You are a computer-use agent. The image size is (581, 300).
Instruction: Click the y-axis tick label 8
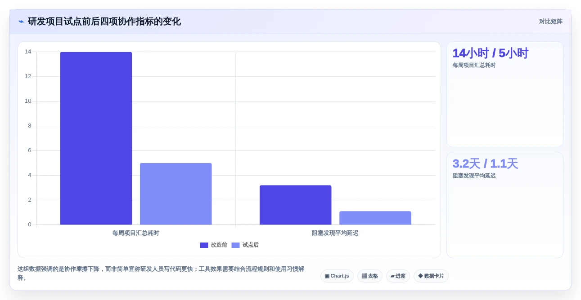(x=30, y=126)
